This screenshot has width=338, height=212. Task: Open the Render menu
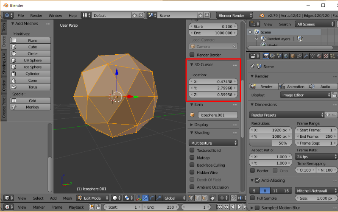pos(36,15)
